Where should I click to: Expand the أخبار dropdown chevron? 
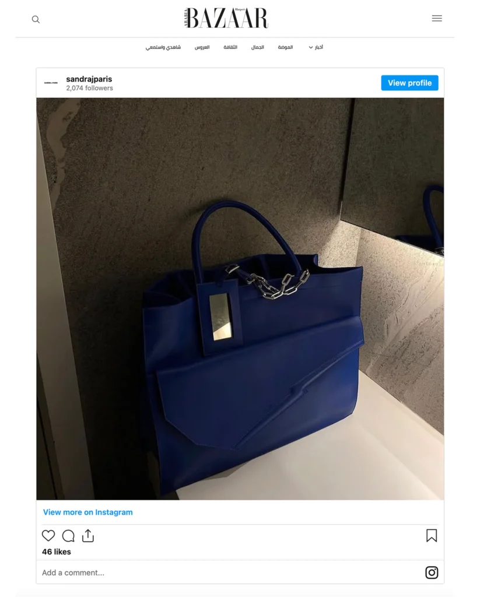point(311,48)
